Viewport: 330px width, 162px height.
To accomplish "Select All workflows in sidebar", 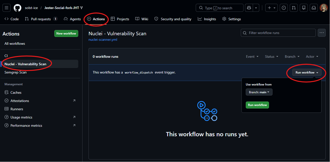I will click(x=40, y=43).
